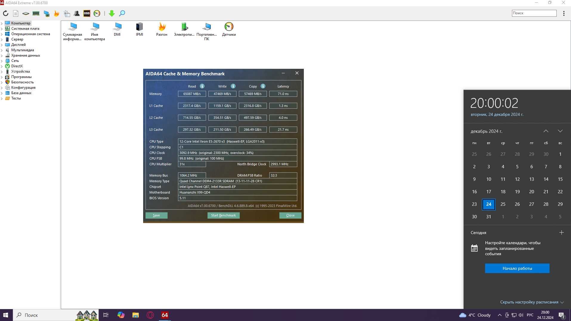Click the CPU chip toolbar icon

tap(26, 13)
